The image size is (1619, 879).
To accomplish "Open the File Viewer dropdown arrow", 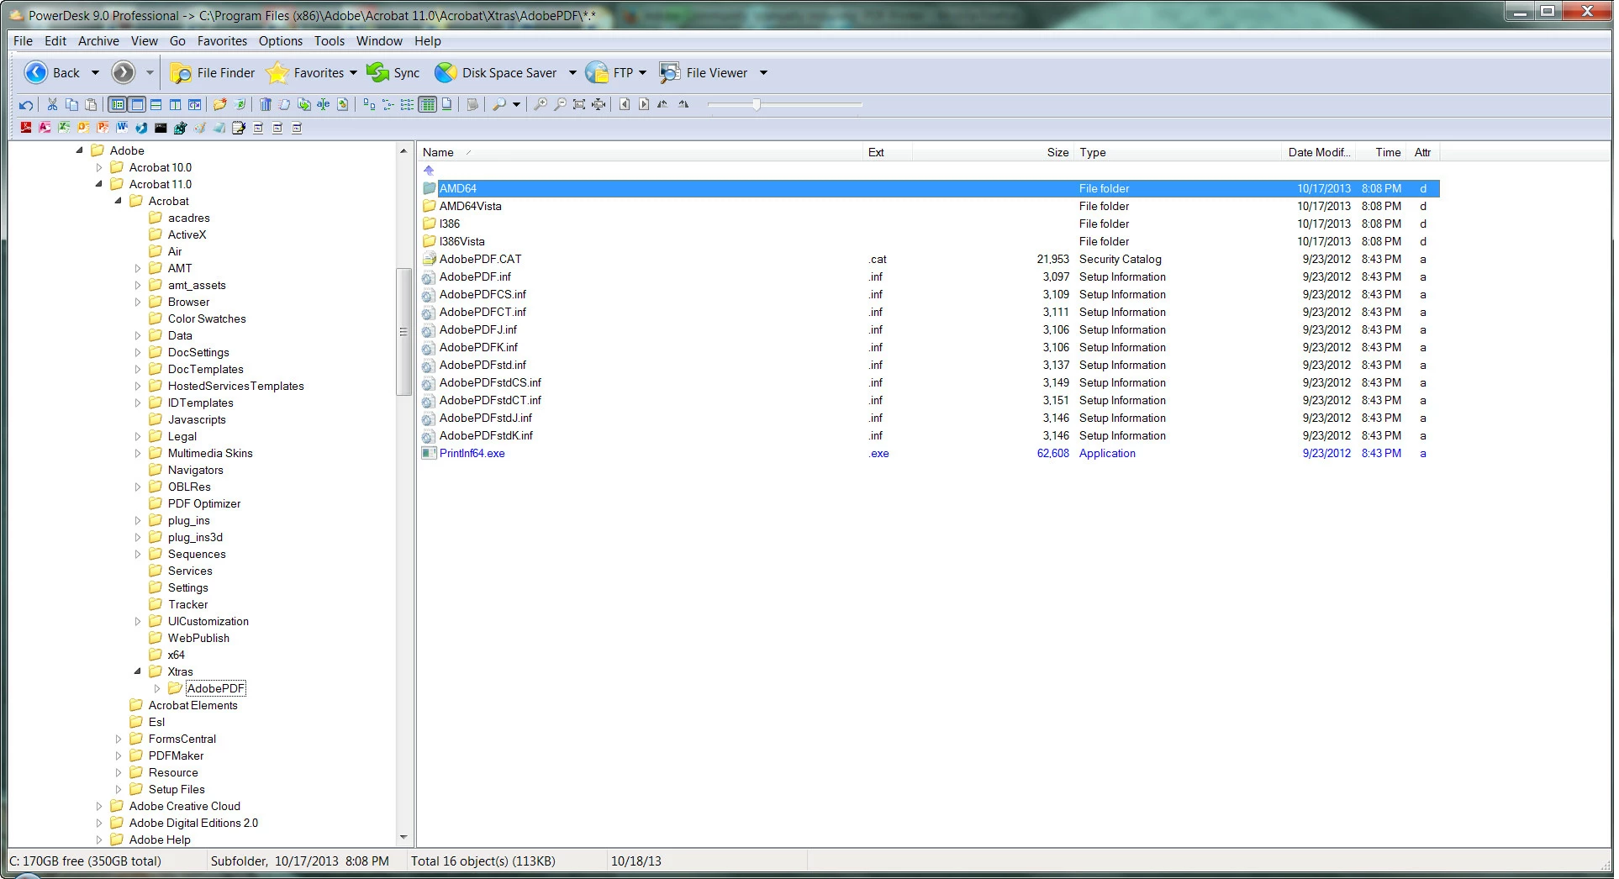I will [x=763, y=73].
